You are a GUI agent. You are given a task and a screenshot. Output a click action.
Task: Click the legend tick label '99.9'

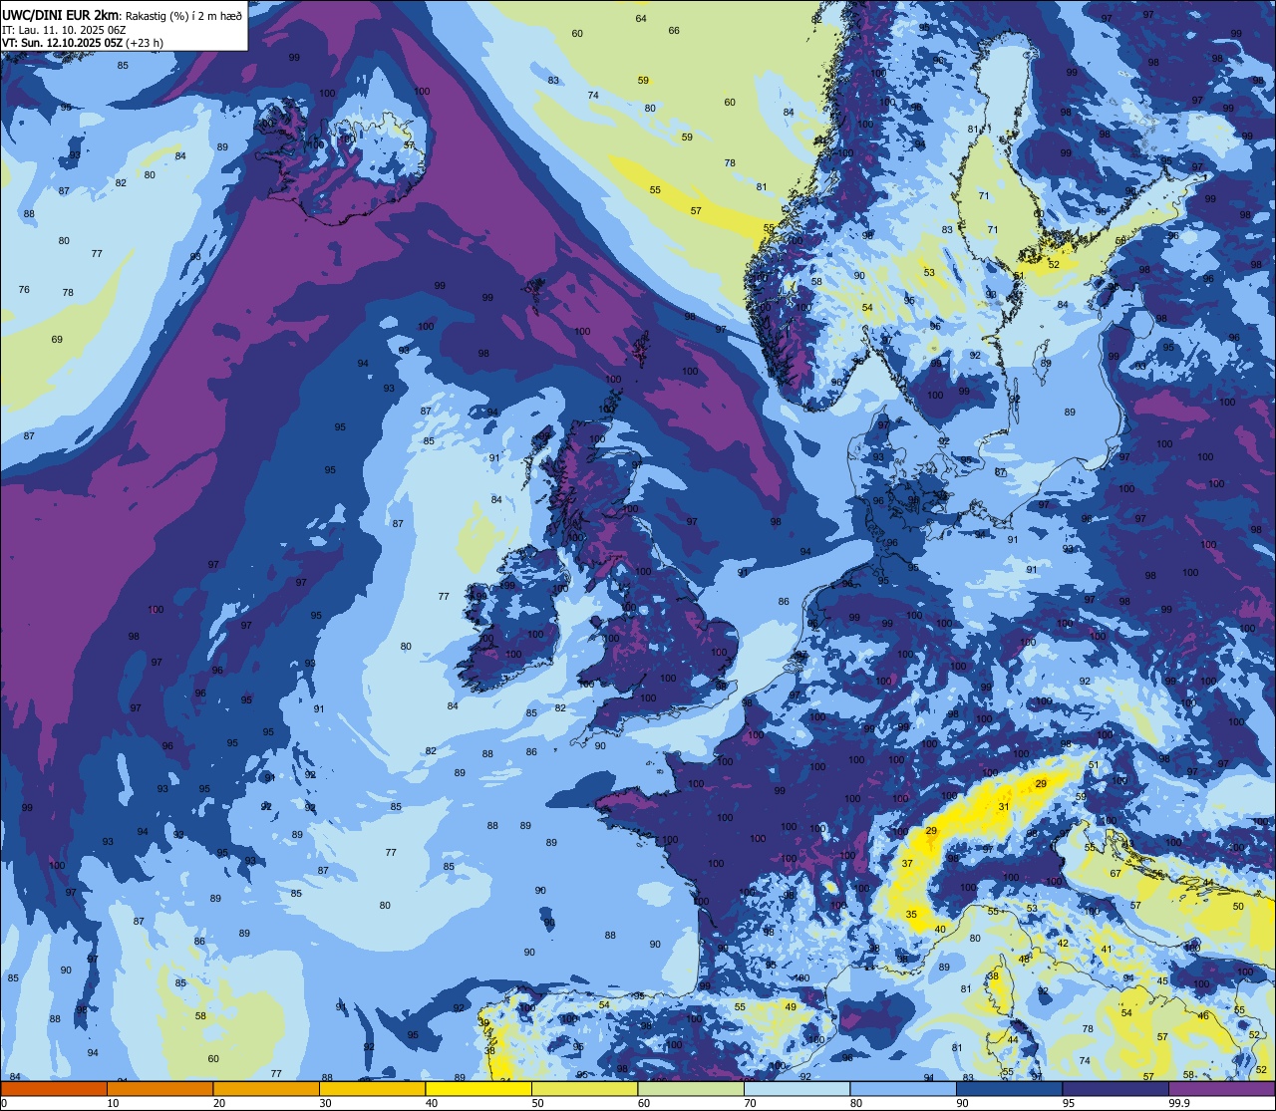pos(1178,1103)
